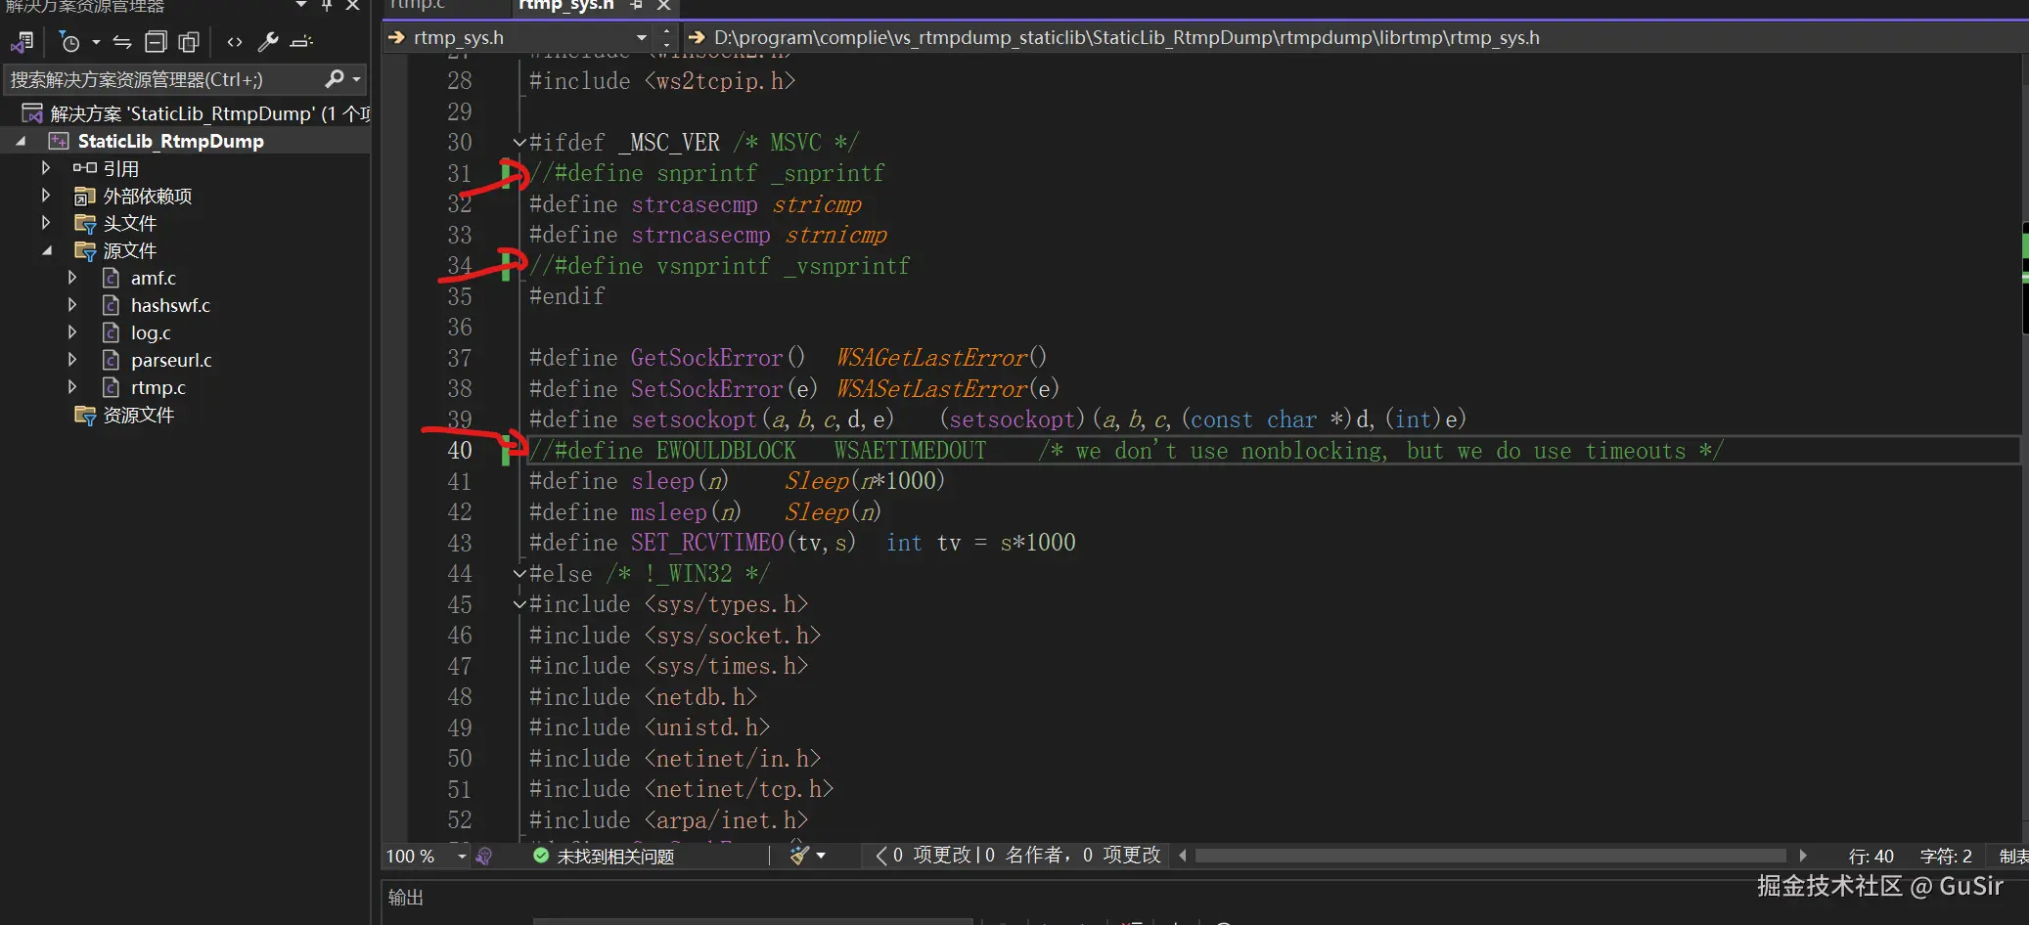Viewport: 2029px width, 925px height.
Task: Click the search magnifier icon
Action: [336, 78]
